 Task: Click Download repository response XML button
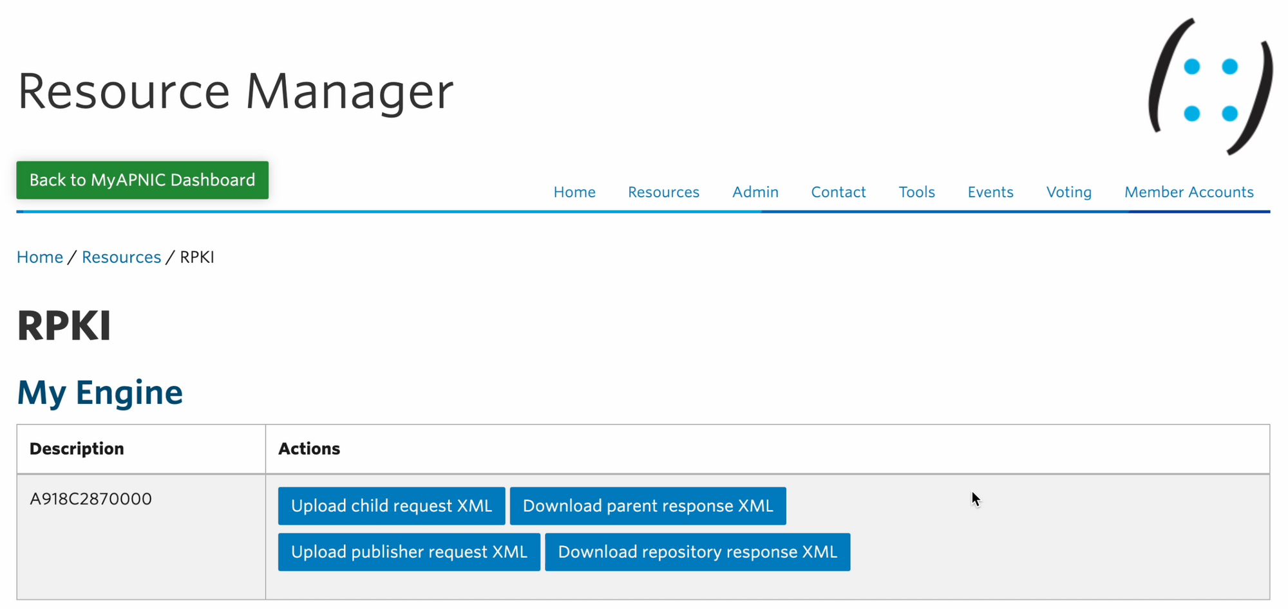tap(697, 552)
